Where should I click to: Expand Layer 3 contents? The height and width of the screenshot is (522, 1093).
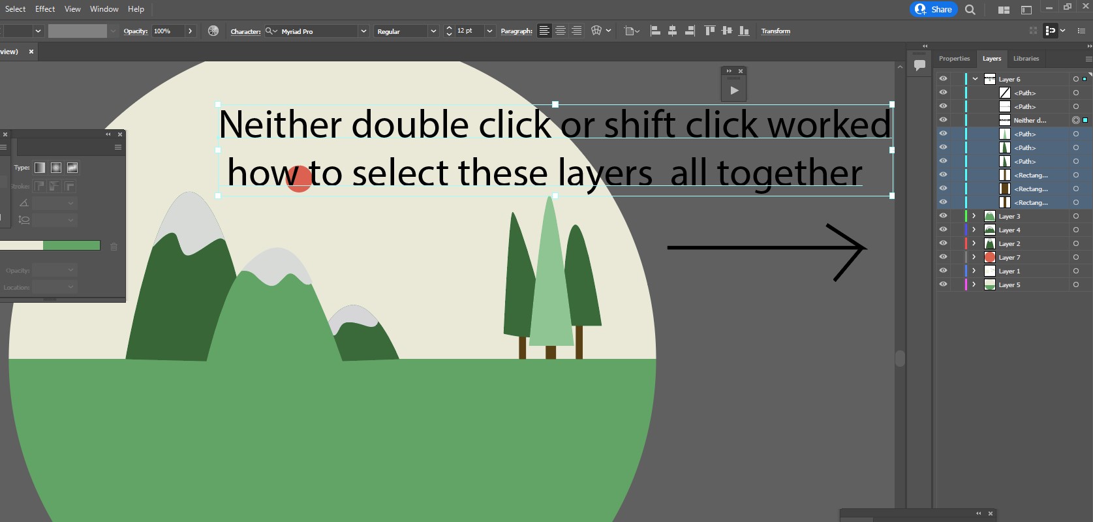click(x=974, y=216)
